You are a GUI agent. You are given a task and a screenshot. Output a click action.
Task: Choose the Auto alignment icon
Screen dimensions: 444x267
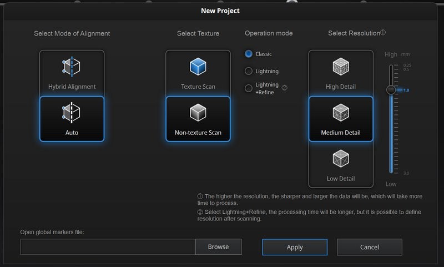pyautogui.click(x=72, y=113)
